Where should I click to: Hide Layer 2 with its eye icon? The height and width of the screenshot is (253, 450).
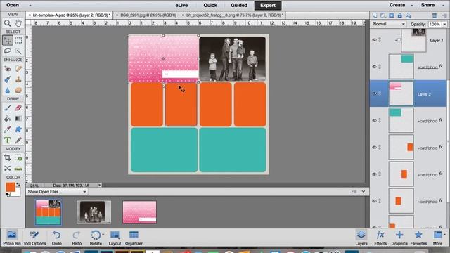[x=374, y=93]
